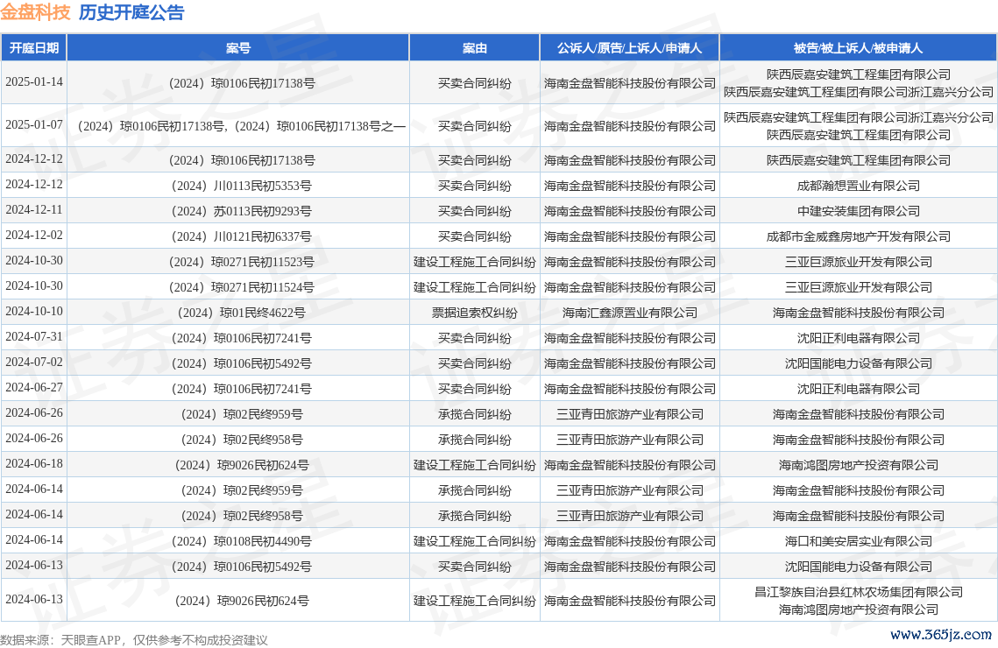Click plaintiff 海南金盘智能科技股份有限公司 in the 川0121民初6337号 row
This screenshot has height=648, width=998.
pos(629,236)
